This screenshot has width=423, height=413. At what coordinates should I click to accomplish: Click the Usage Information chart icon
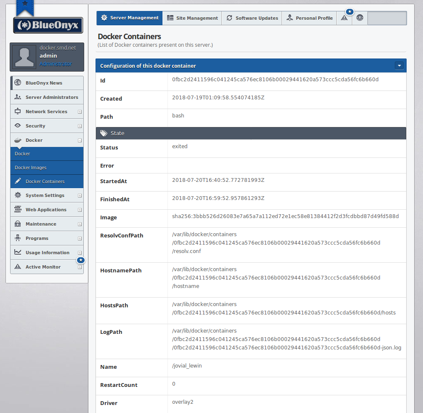[18, 252]
